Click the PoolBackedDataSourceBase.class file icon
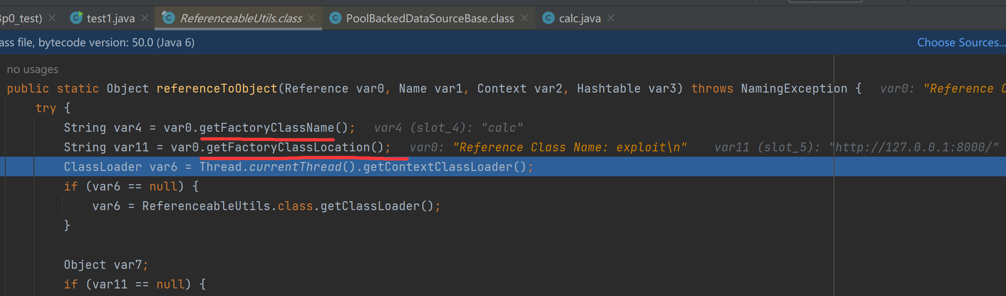The image size is (1006, 296). [335, 18]
